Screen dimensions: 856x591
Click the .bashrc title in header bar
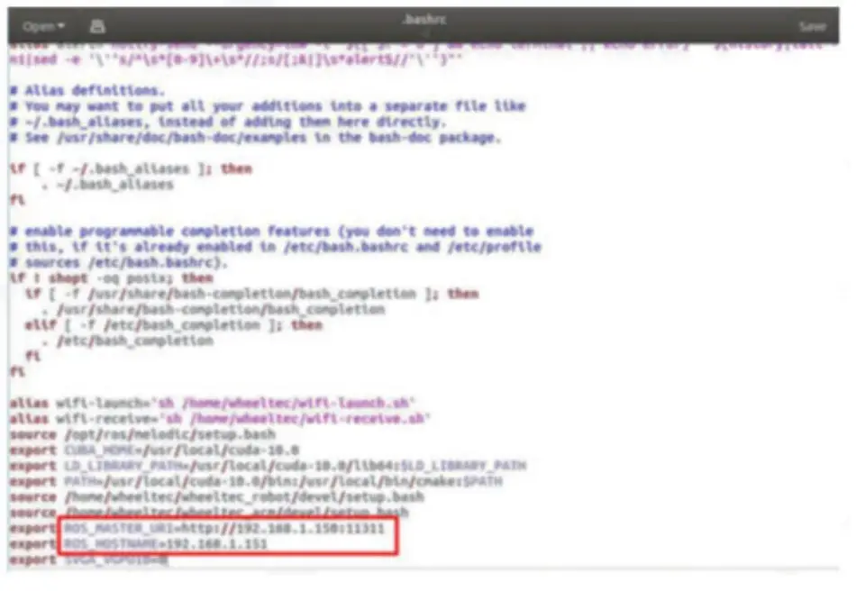coord(423,20)
